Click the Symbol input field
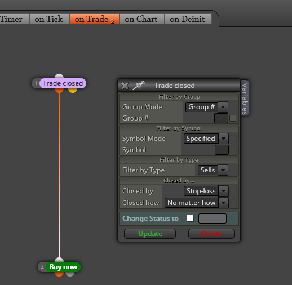 pos(222,150)
